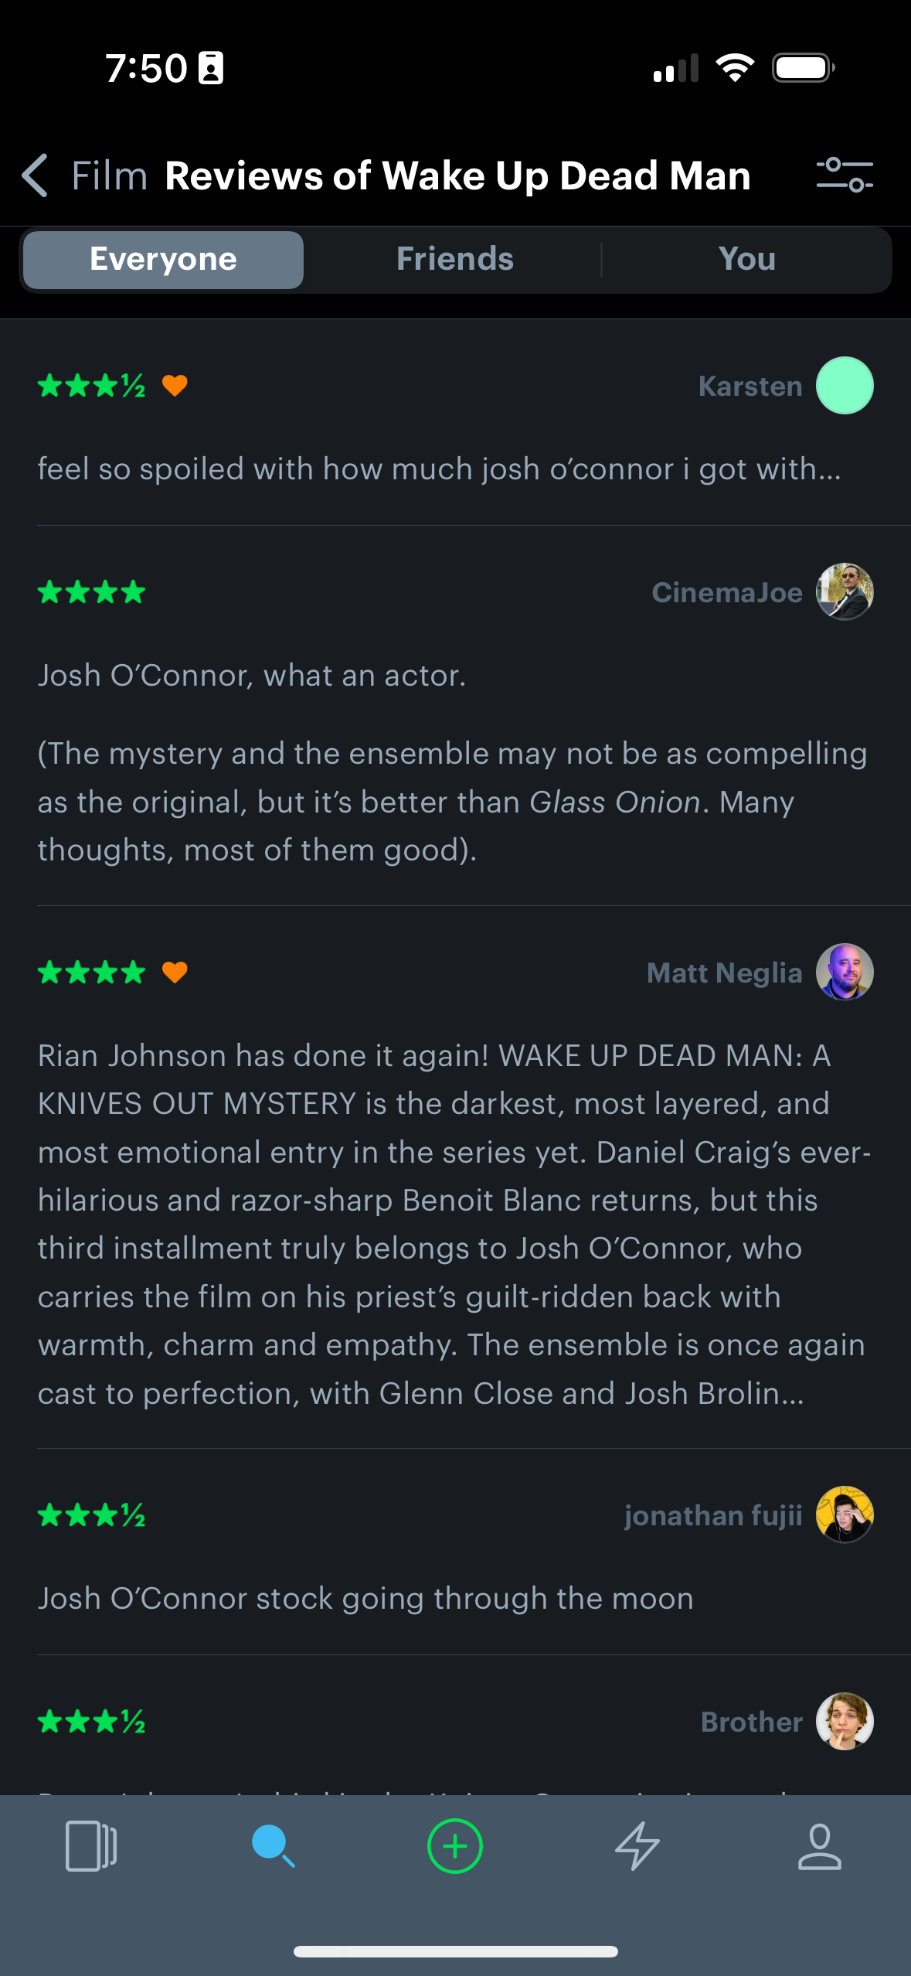This screenshot has height=1976, width=911.
Task: Expand Matt Neglia's long review
Action: tap(454, 1224)
